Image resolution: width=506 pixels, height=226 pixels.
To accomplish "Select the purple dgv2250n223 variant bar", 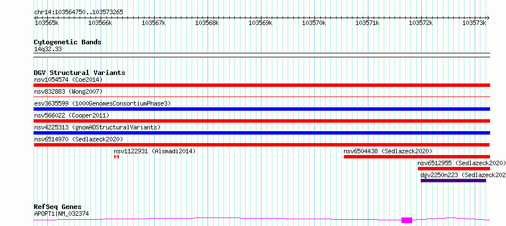I will pos(453,181).
